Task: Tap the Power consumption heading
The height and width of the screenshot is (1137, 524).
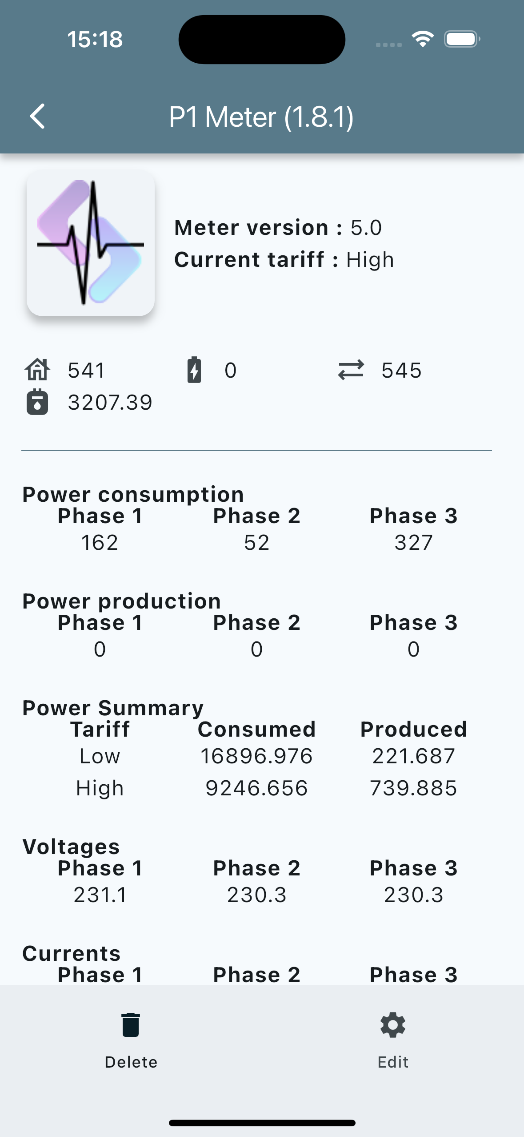Action: coord(133,494)
